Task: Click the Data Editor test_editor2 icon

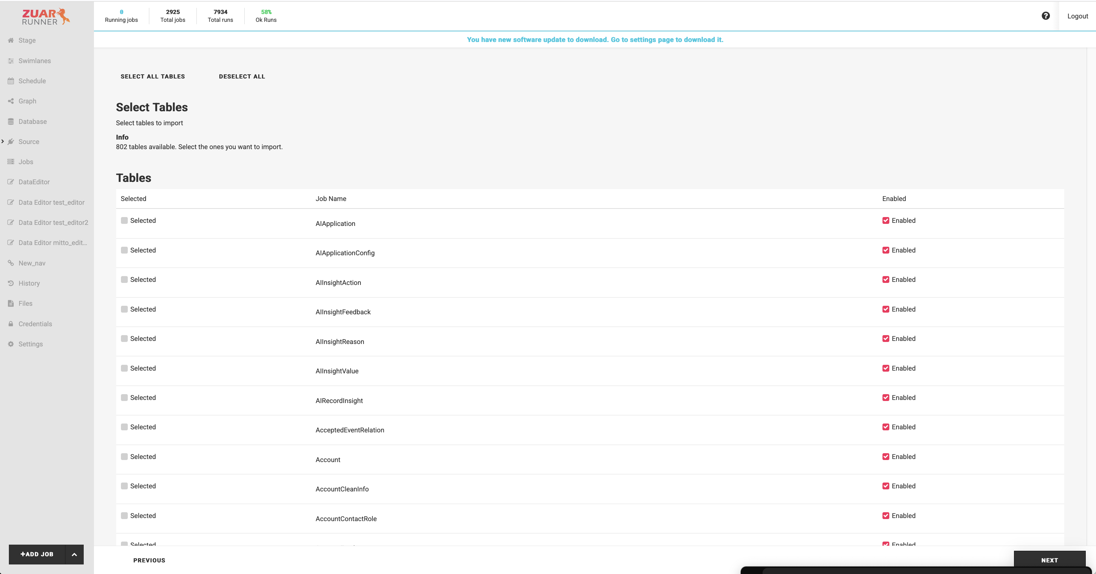Action: pyautogui.click(x=11, y=223)
